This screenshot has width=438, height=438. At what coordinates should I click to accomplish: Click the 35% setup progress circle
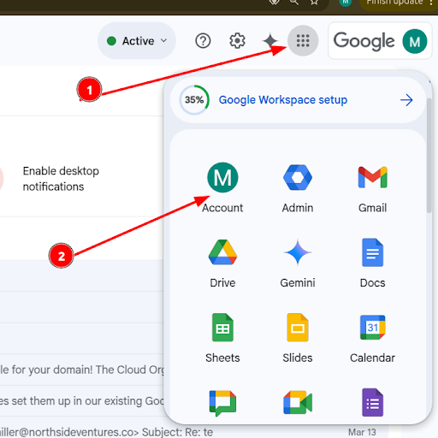coord(194,100)
